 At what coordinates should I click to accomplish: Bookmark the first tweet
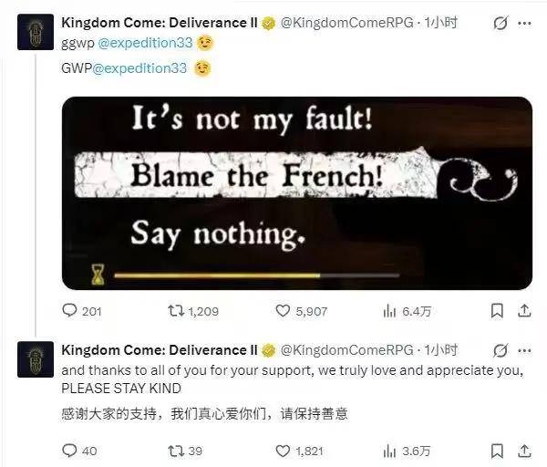pos(497,310)
